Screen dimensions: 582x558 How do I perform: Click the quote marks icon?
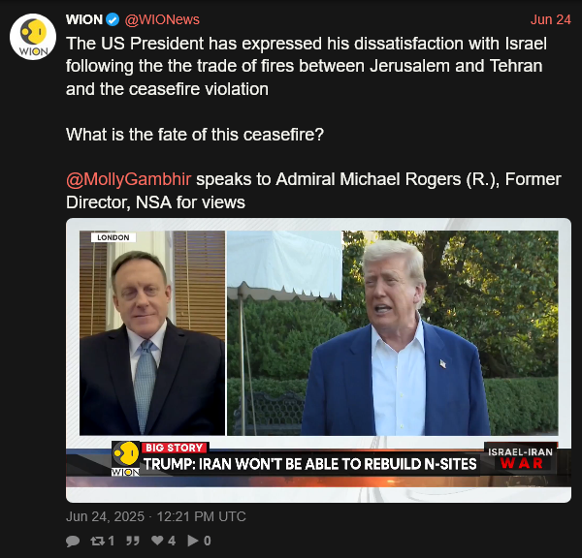[x=133, y=541]
